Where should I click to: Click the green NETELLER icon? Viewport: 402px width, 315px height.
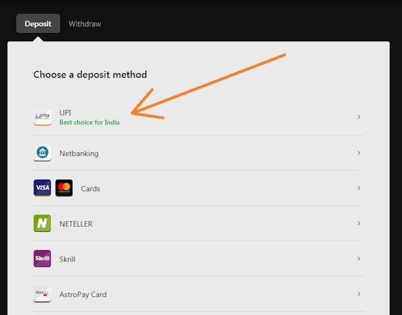(42, 224)
